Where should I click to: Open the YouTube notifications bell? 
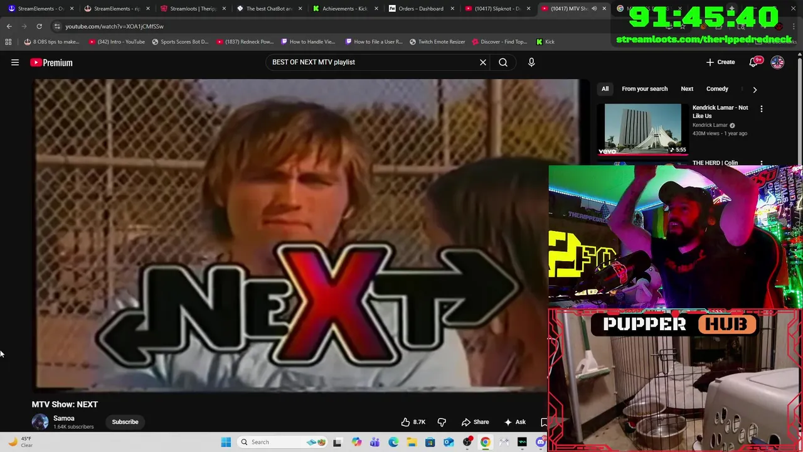(x=753, y=62)
